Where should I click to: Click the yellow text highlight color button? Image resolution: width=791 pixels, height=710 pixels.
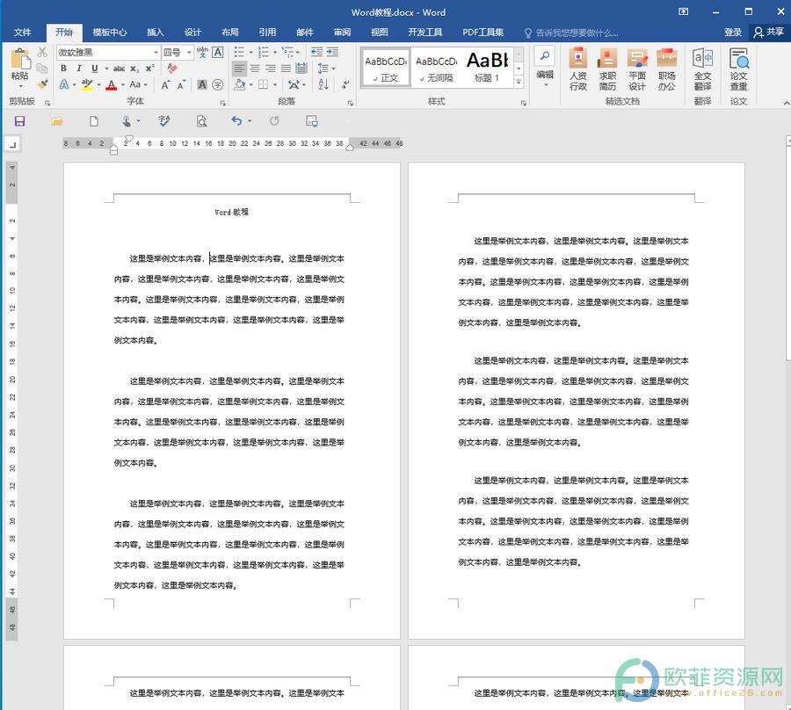click(x=87, y=84)
